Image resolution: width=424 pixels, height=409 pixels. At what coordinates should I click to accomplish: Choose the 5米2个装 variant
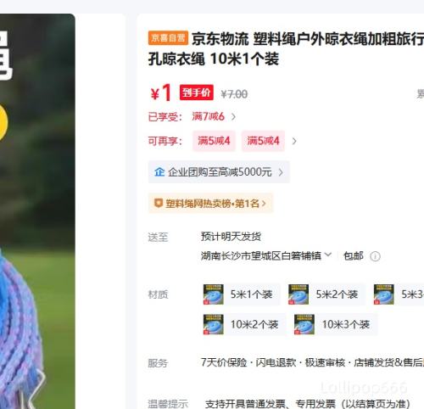click(326, 294)
